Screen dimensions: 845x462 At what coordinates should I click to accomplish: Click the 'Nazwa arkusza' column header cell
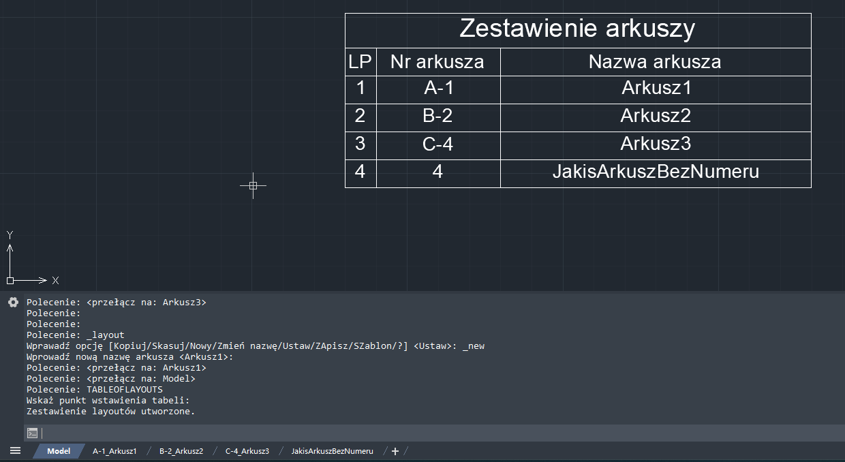(x=655, y=62)
